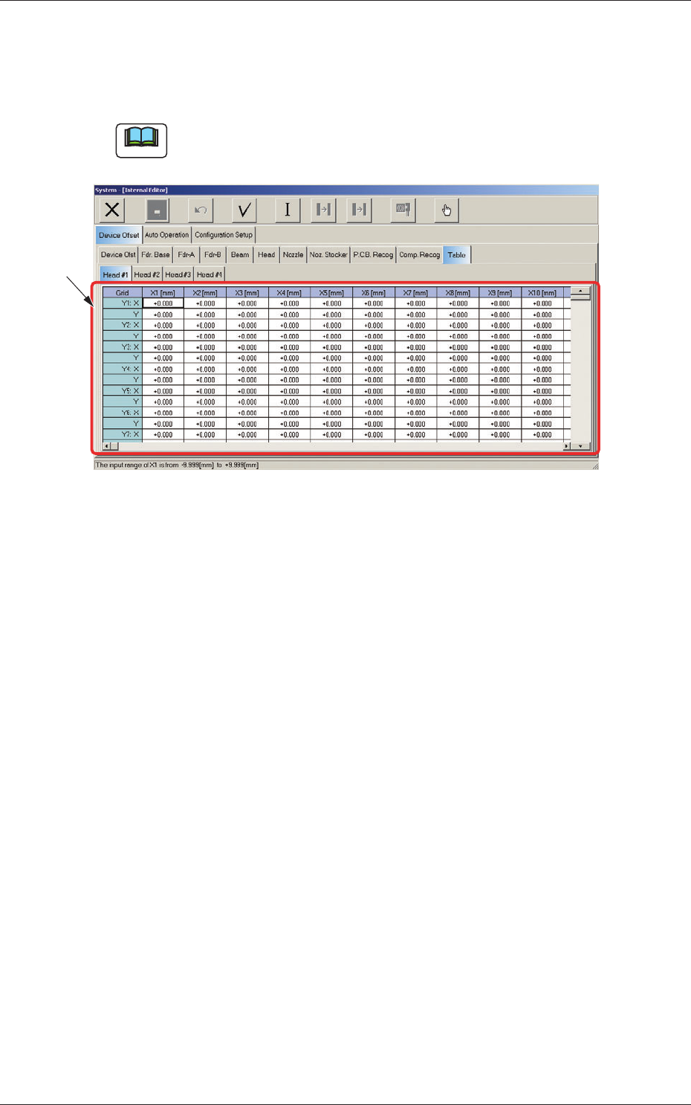The width and height of the screenshot is (691, 1105).
Task: Click the X8 [mm] column header
Action: pos(458,293)
